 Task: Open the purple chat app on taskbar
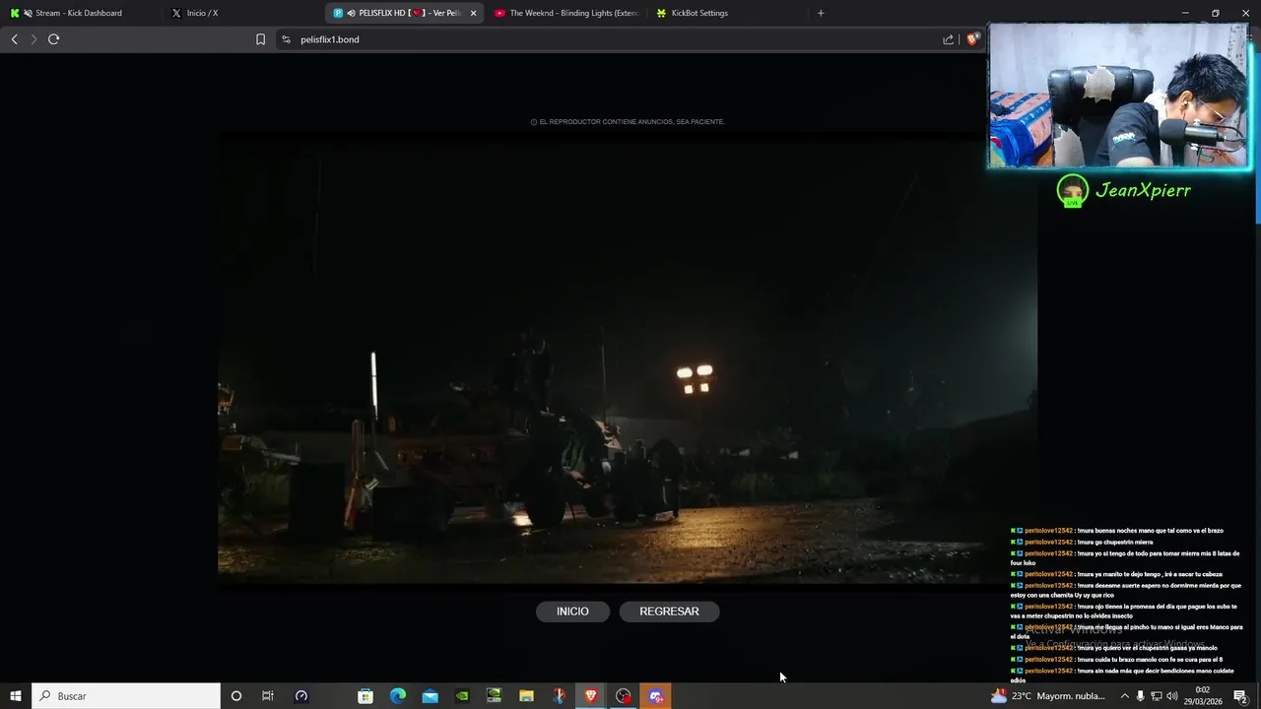656,696
